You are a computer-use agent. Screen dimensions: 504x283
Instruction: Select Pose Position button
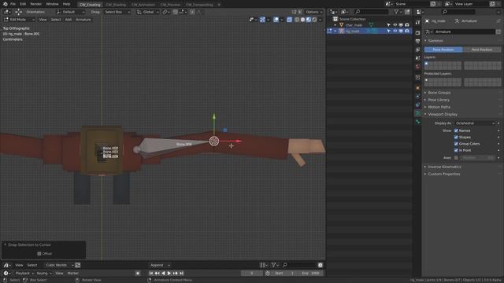[x=443, y=50]
